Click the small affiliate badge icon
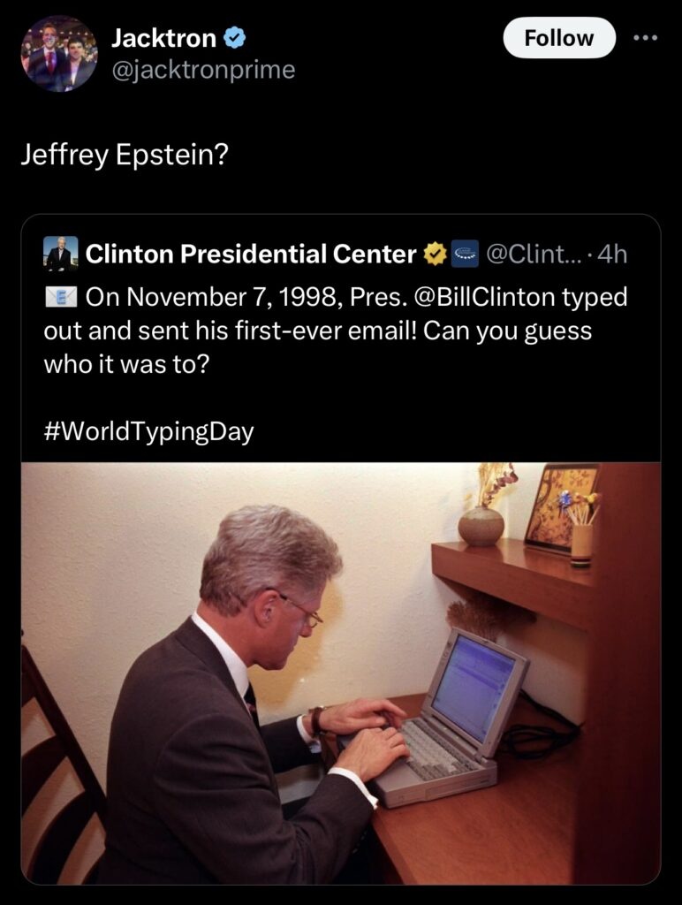Screen dimensions: 682x905 464,255
